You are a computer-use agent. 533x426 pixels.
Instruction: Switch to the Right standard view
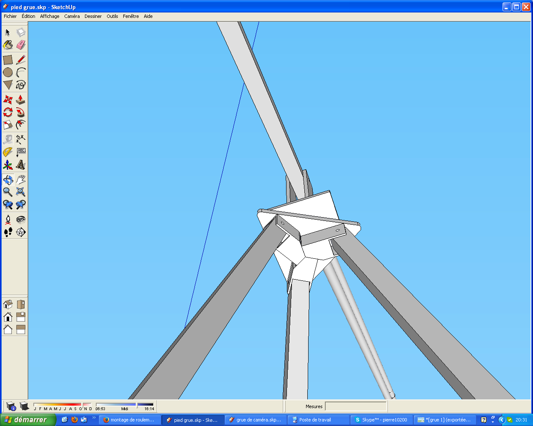pos(21,317)
